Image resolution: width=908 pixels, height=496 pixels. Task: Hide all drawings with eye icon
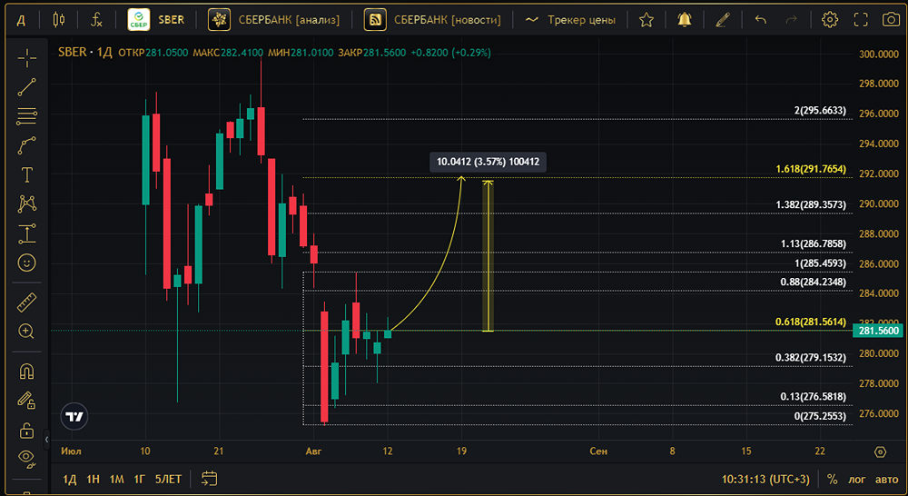tap(26, 459)
